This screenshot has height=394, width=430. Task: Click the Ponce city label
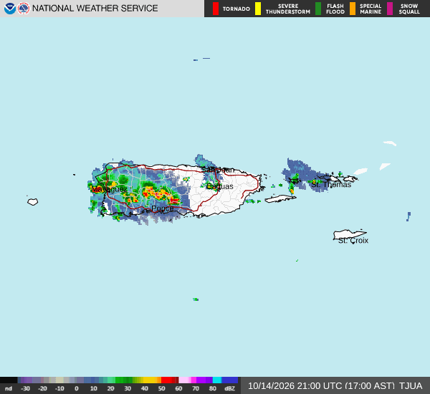tap(163, 208)
